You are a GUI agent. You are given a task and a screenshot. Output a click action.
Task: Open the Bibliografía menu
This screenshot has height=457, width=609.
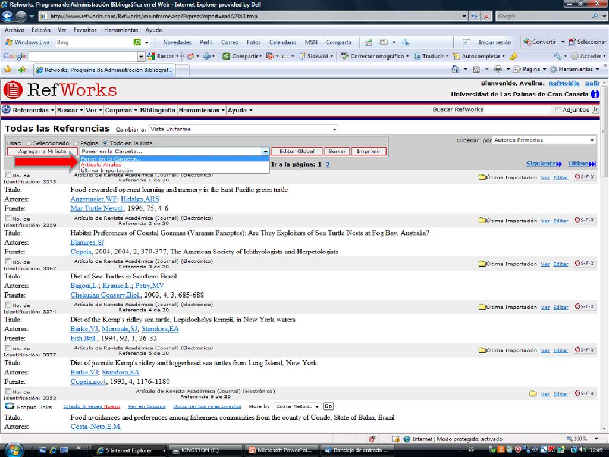point(158,110)
